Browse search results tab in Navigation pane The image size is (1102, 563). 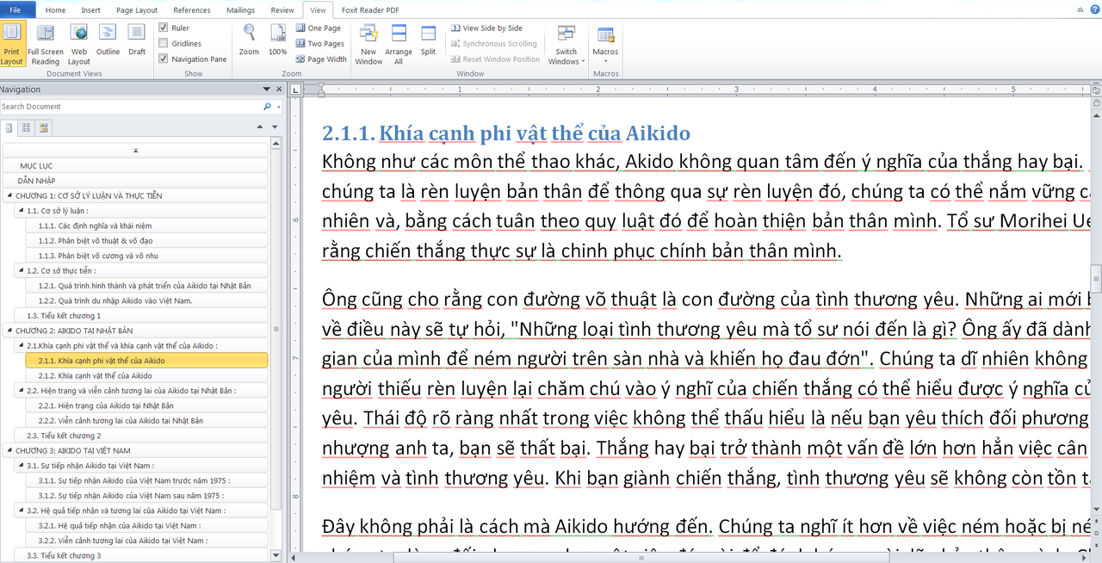42,127
